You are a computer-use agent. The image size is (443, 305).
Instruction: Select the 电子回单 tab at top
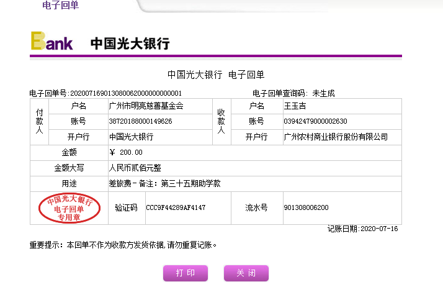pos(60,5)
